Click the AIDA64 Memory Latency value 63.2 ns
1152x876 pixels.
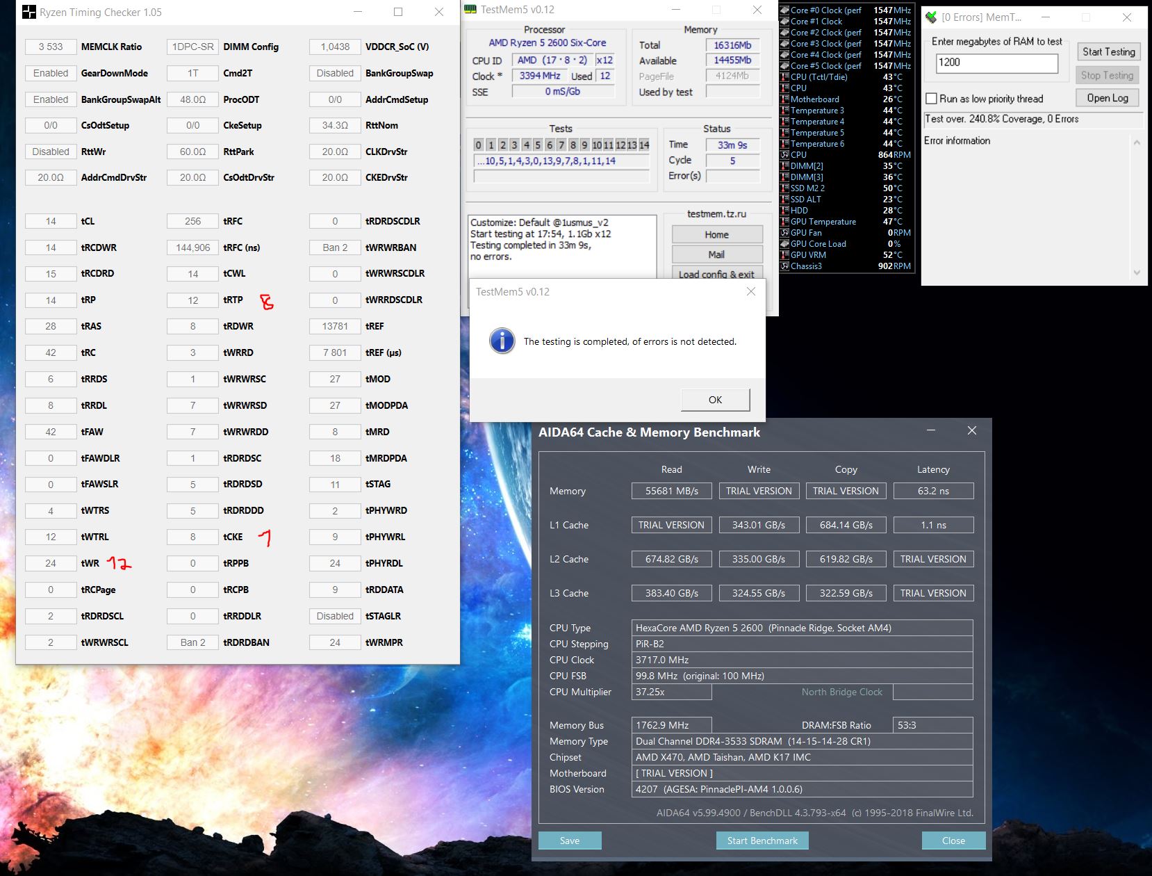(933, 491)
